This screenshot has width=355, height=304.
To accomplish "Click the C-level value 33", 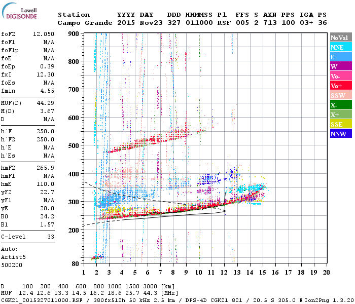I will pyautogui.click(x=51, y=237).
